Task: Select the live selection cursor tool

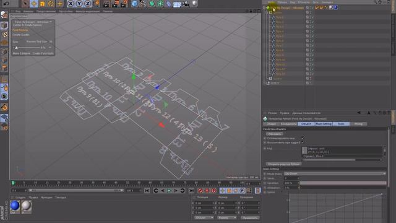Action: [25, 4]
